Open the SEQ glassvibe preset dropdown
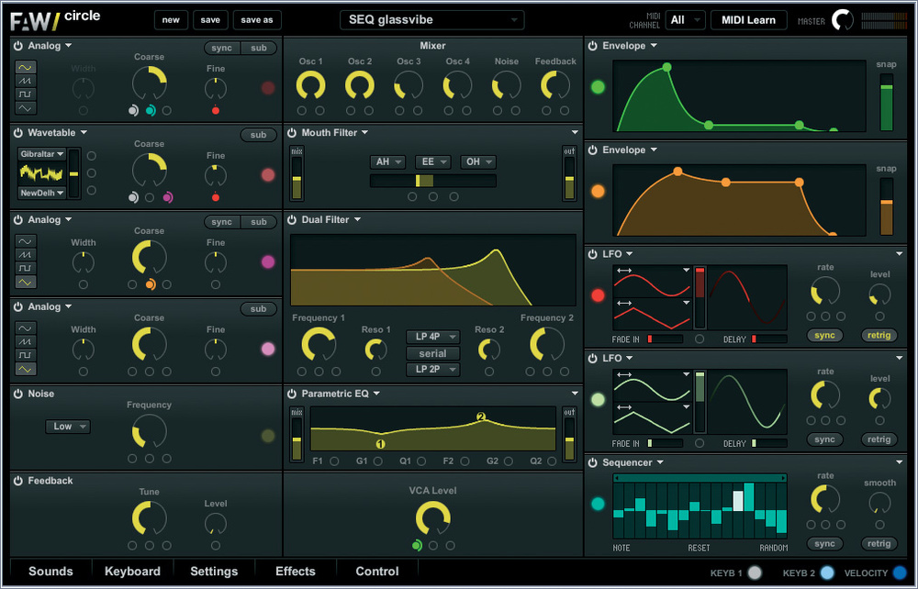Viewport: 918px width, 589px height. 432,20
